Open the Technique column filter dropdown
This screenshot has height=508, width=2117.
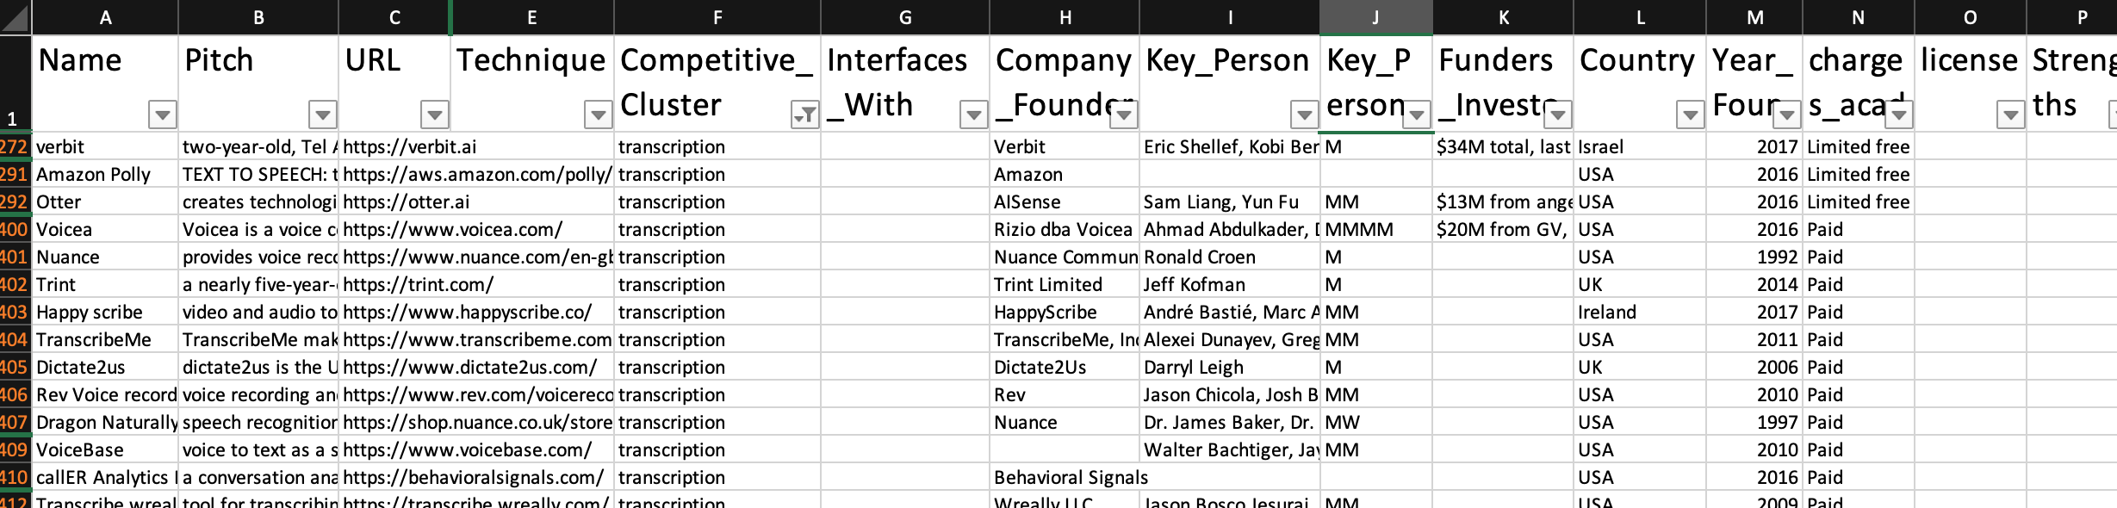[599, 113]
